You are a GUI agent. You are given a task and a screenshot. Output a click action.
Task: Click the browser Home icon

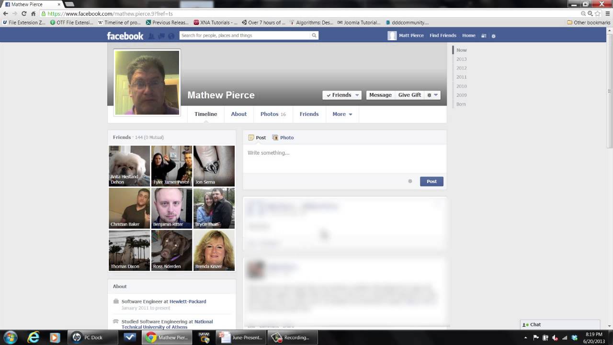coord(33,14)
